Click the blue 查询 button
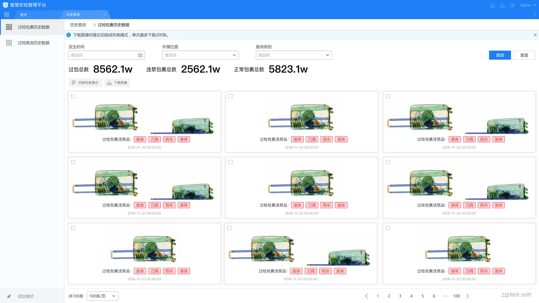The height and width of the screenshot is (303, 539). pos(500,55)
